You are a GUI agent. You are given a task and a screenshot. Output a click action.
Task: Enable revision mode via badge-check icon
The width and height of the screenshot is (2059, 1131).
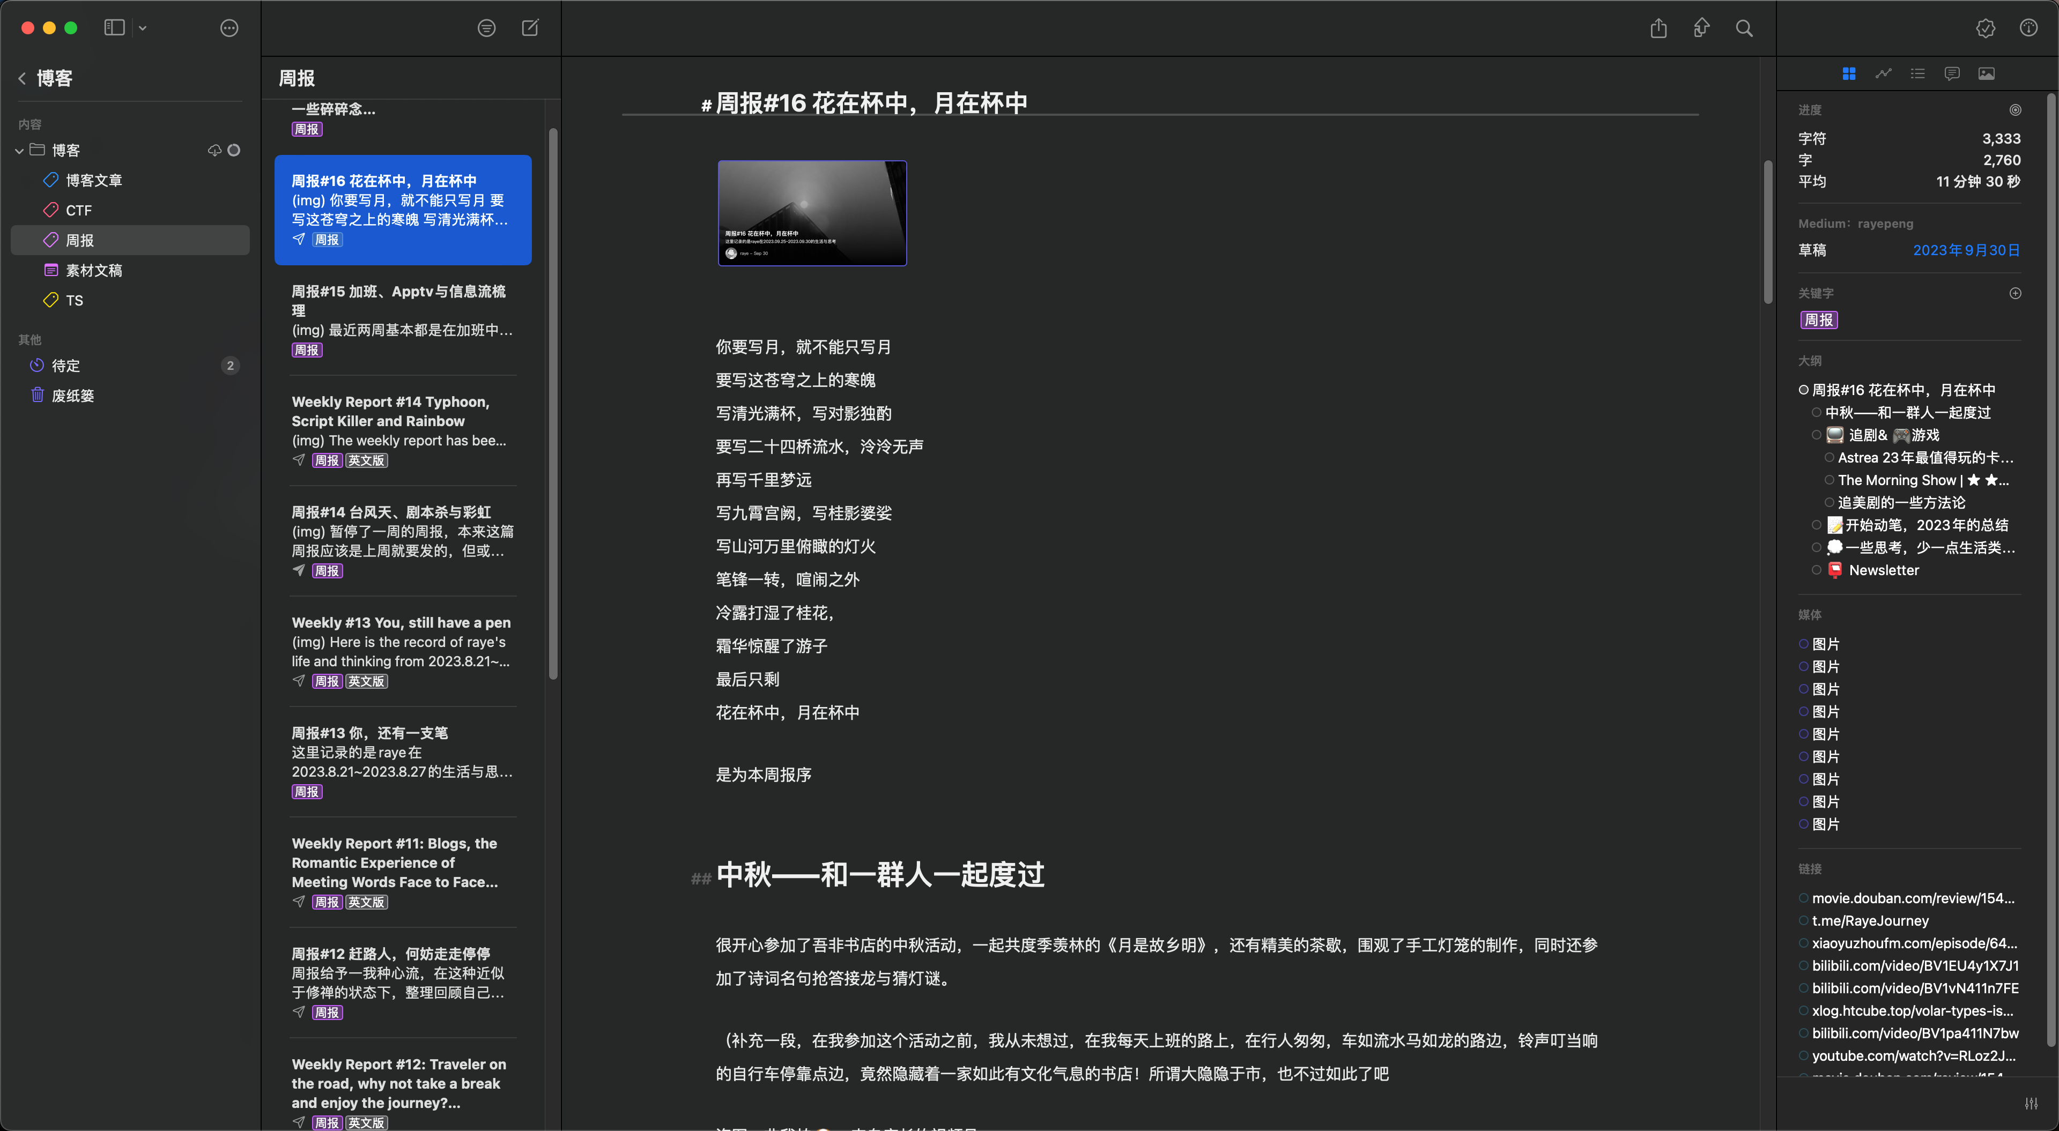[x=1986, y=28]
